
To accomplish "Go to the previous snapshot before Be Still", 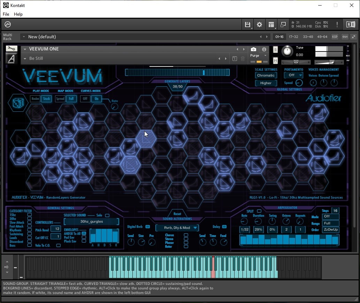I will [219, 59].
